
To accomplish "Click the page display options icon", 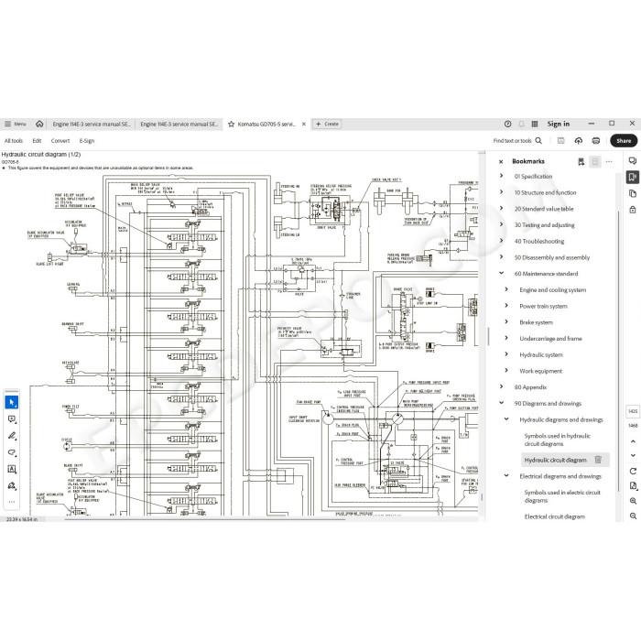I will point(633,485).
